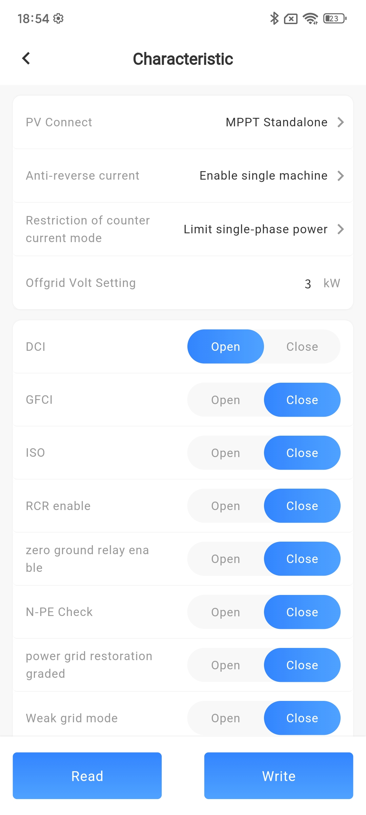Set GFCI to Open
Screen dimensions: 366x815
226,400
